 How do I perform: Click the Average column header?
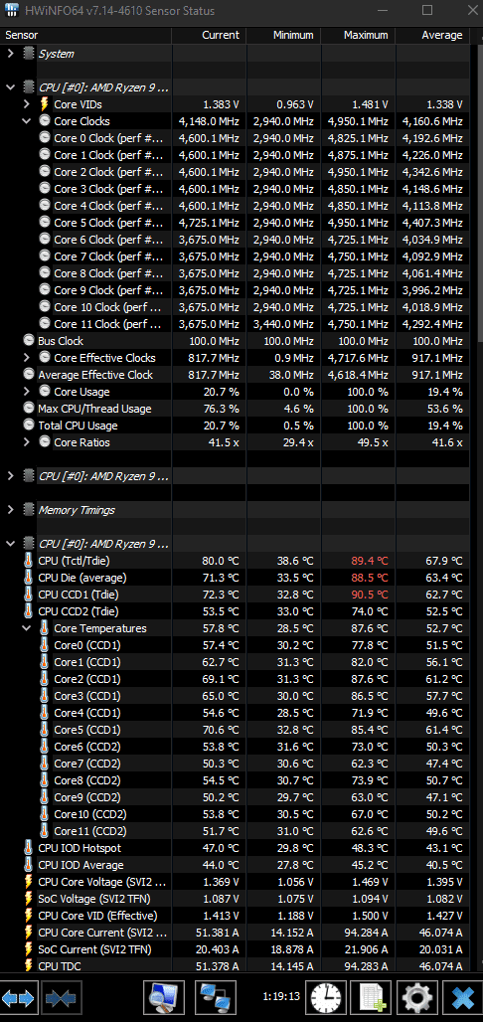432,35
